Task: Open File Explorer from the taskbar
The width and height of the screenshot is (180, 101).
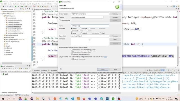Action: (x=37, y=98)
